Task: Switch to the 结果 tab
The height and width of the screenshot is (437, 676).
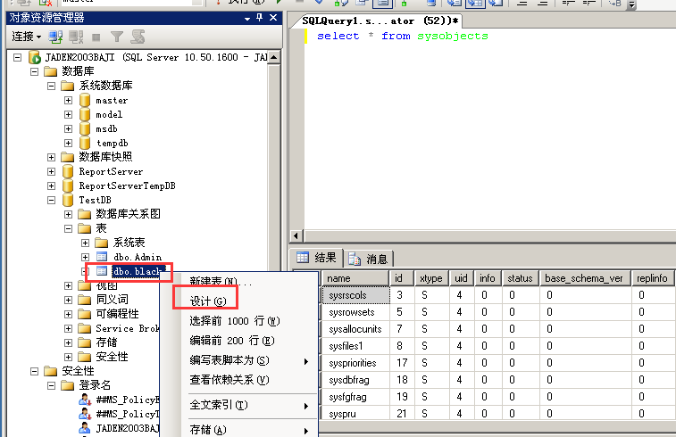Action: (316, 258)
